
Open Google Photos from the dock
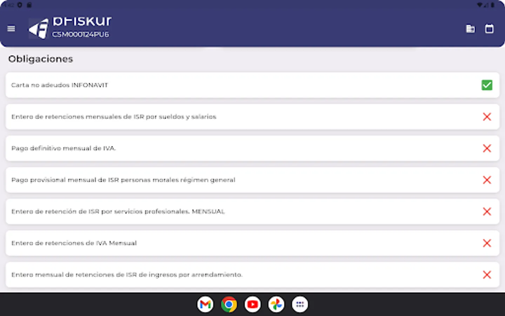click(276, 304)
